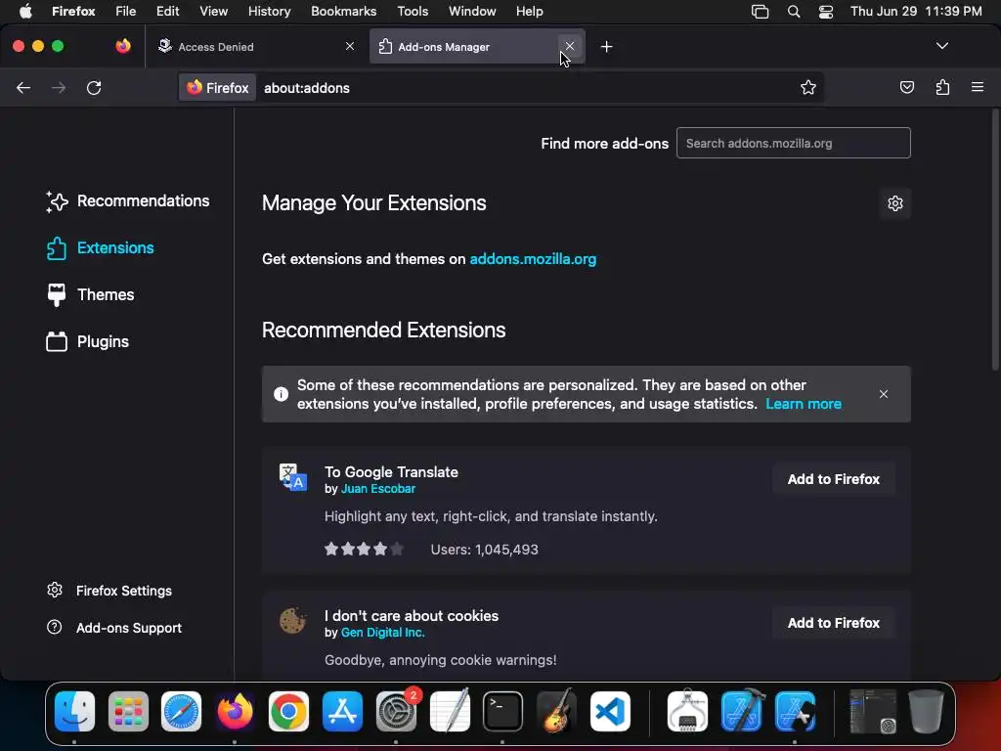Open the Themes section

(90, 295)
